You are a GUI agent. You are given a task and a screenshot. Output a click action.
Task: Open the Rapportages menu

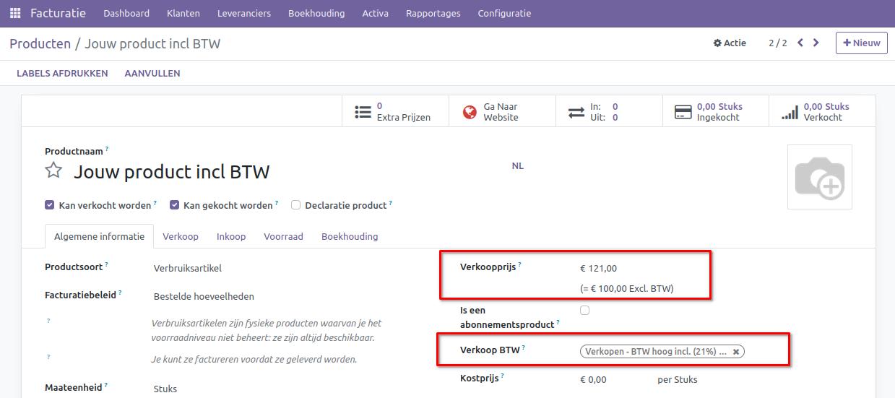coord(433,13)
